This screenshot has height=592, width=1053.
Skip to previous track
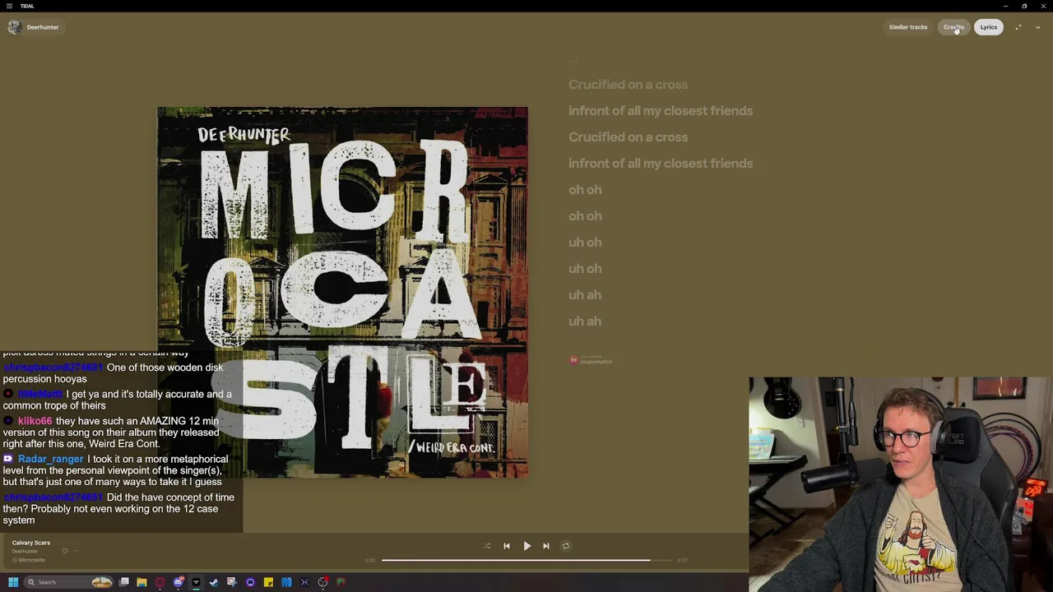point(507,546)
